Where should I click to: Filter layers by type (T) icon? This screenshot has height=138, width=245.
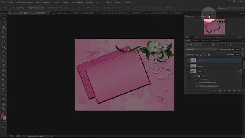click(x=222, y=44)
